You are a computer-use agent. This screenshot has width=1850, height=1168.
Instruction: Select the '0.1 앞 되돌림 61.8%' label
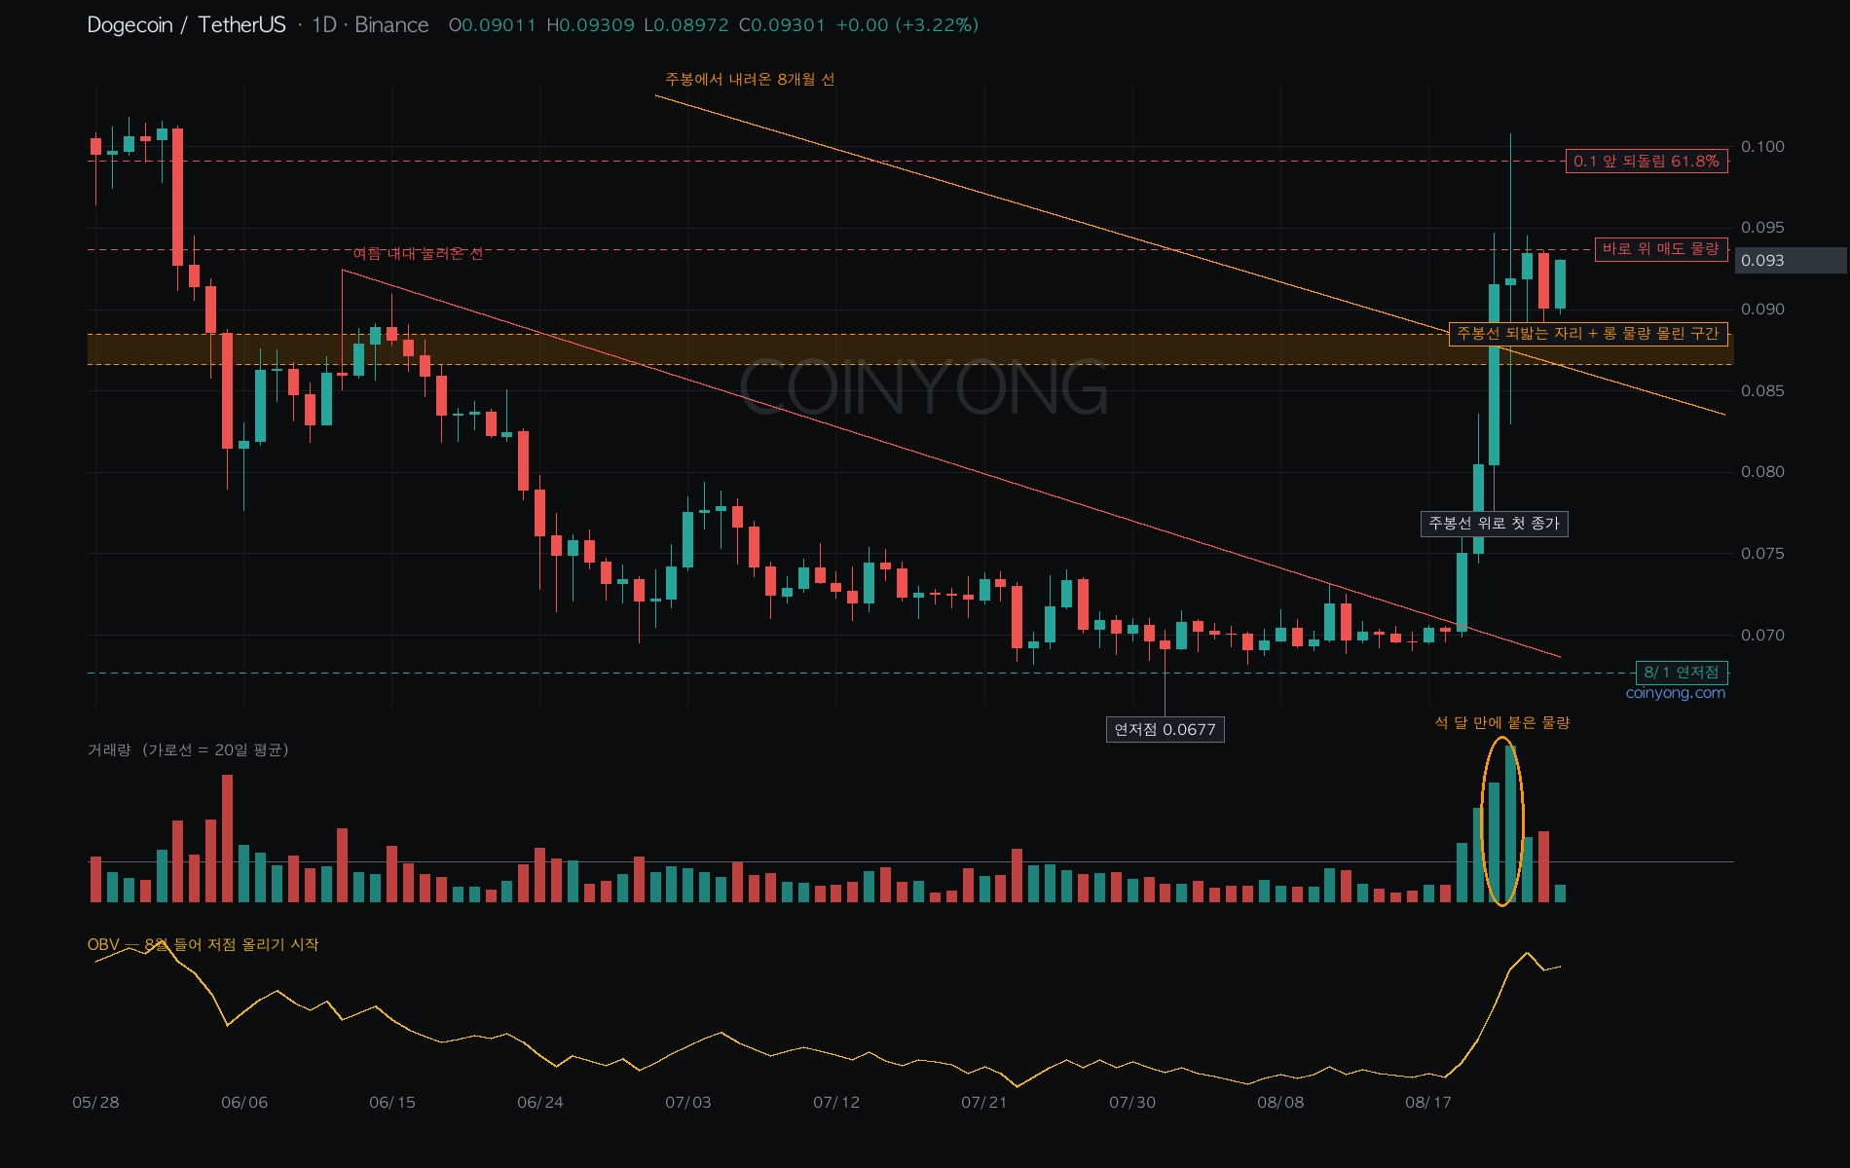click(x=1646, y=162)
